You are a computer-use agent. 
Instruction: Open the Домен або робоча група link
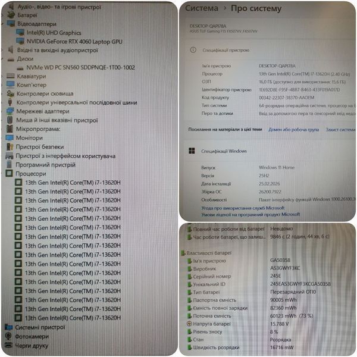pyautogui.click(x=293, y=130)
